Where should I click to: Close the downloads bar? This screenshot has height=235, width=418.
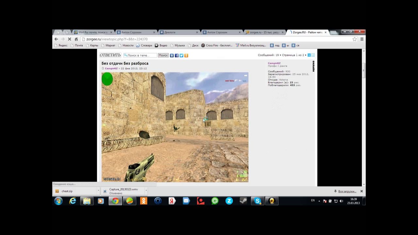[362, 191]
